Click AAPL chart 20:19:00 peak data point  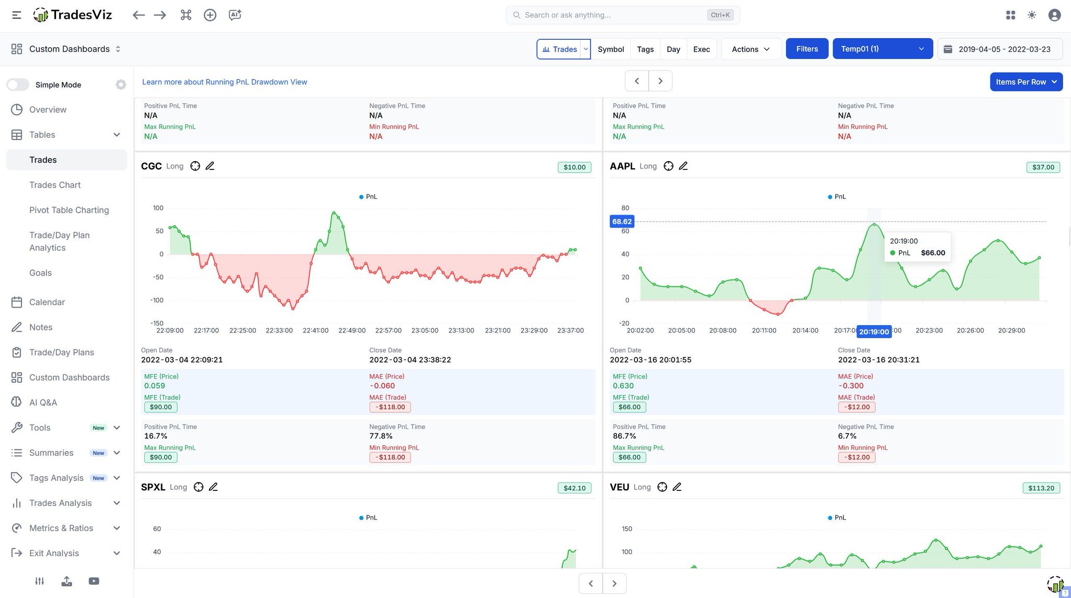coord(874,225)
